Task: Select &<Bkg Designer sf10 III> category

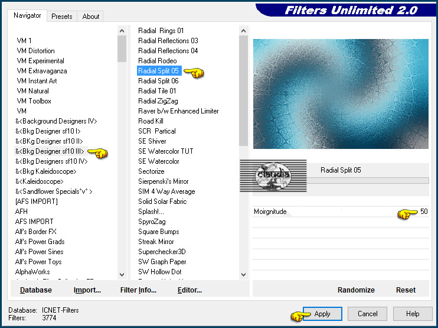Action: pos(50,151)
